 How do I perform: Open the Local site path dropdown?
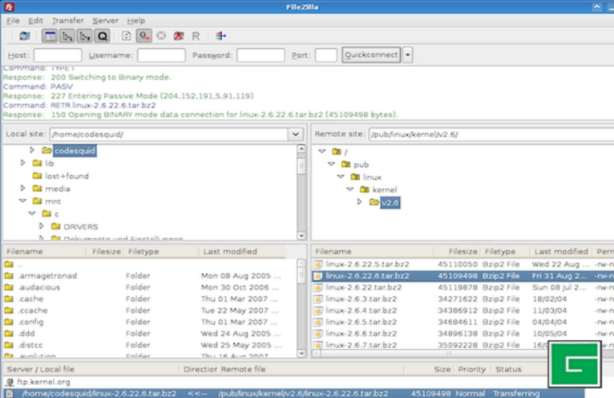[x=295, y=135]
